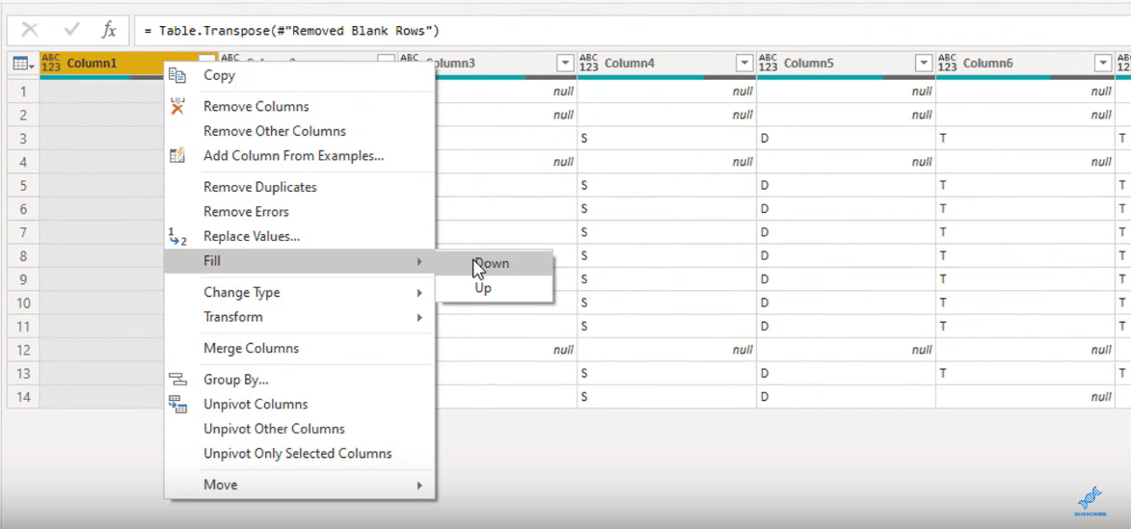Click Column6 ABC123 data type icon

pos(949,64)
